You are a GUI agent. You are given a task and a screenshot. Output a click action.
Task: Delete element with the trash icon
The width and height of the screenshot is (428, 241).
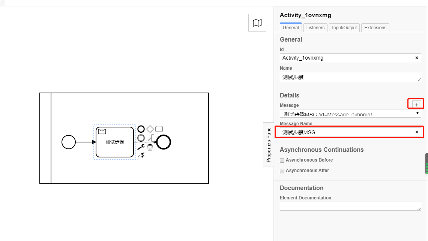(150, 147)
